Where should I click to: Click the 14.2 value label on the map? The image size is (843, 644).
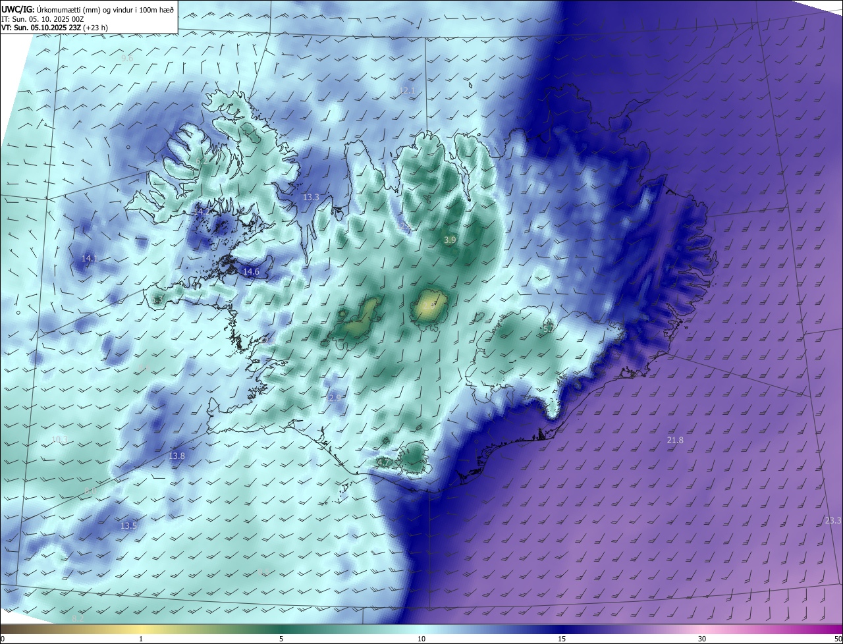(x=201, y=211)
